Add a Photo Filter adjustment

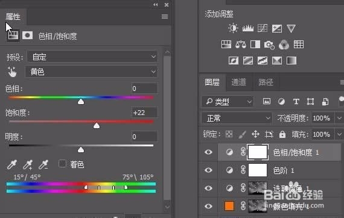point(269,45)
